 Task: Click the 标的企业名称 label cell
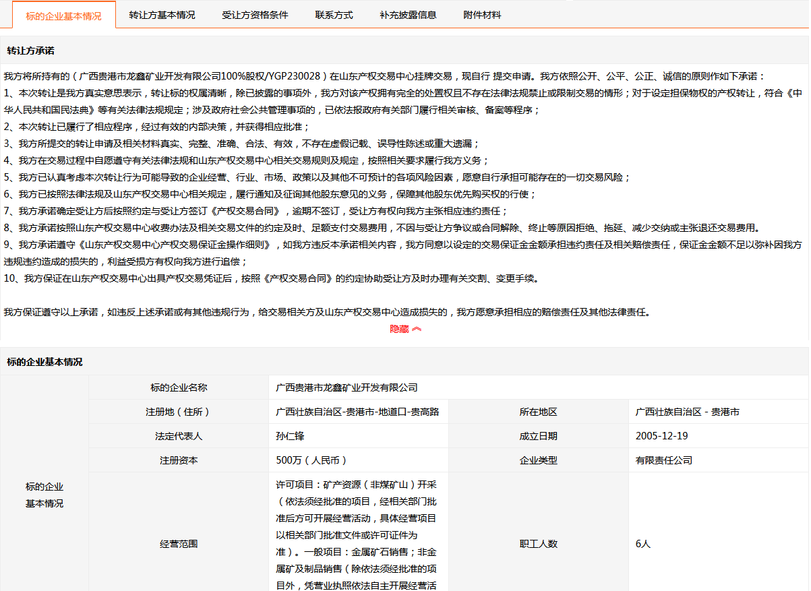tap(179, 387)
